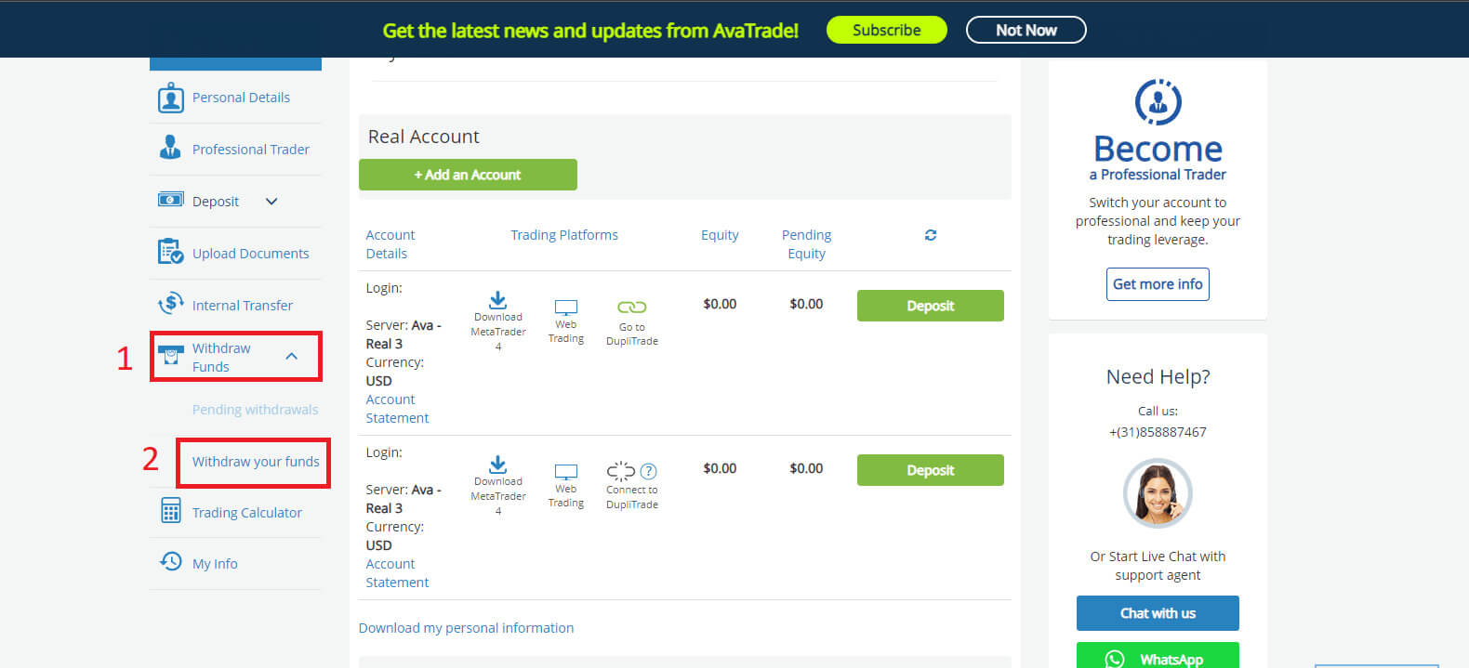This screenshot has height=668, width=1469.
Task: Click Download MetaTrader 4 icon in second account
Action: pos(498,465)
